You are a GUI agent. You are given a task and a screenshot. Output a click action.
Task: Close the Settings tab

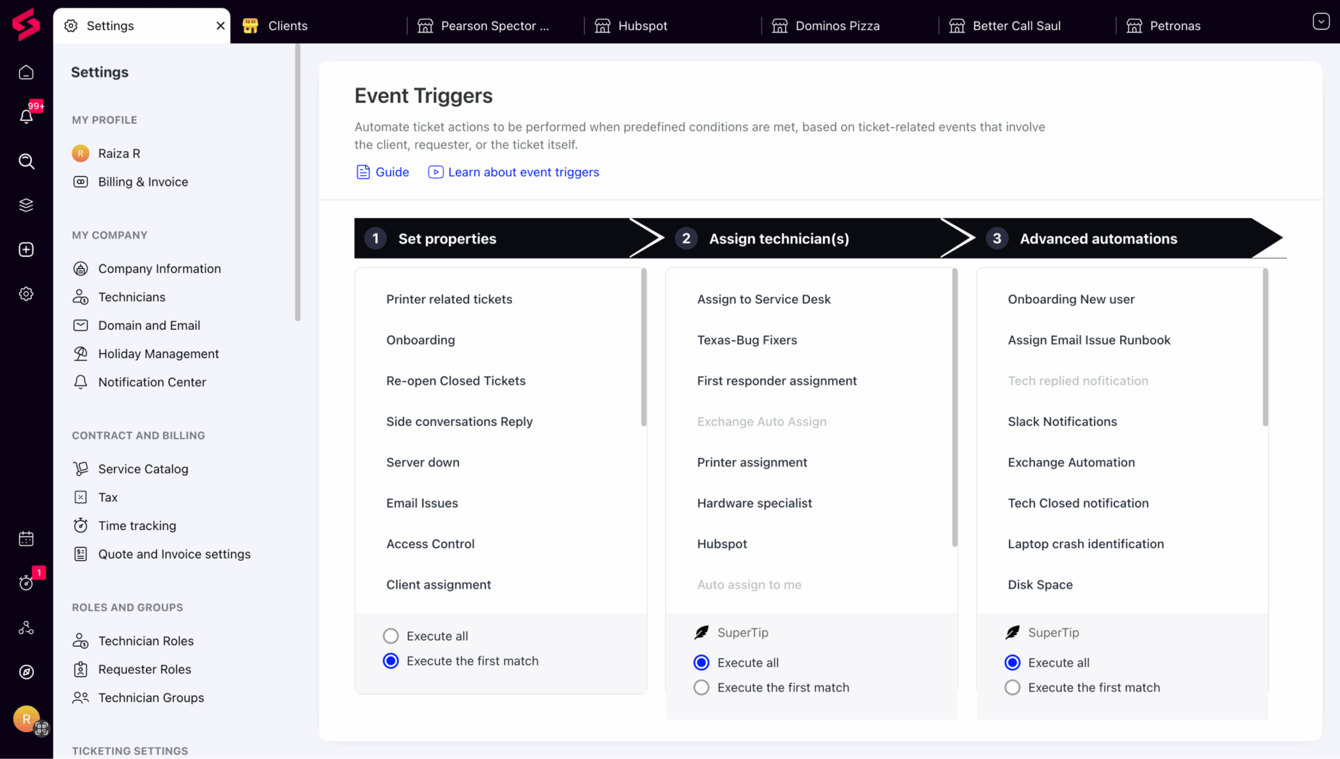(220, 26)
